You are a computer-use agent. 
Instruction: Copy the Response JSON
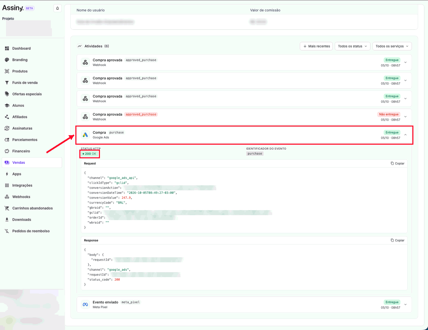[x=397, y=240]
